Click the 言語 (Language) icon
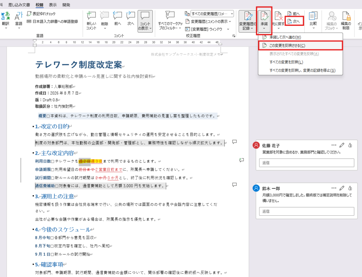This screenshot has width=362, height=277. coord(19,16)
